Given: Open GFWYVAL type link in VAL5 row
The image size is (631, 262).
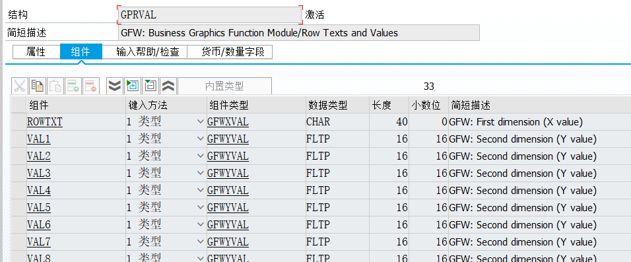Looking at the screenshot, I should [x=228, y=207].
